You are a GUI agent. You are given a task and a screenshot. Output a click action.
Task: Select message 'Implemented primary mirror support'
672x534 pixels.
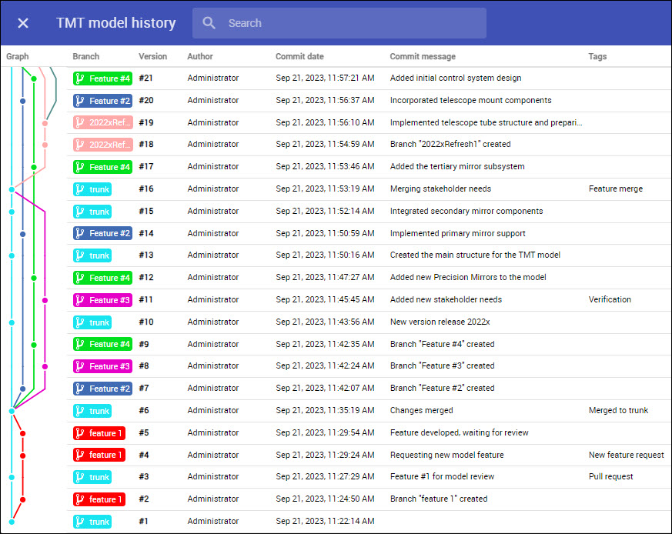point(458,233)
